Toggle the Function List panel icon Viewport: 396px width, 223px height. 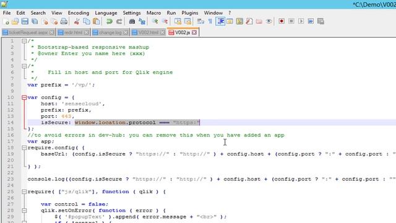[x=249, y=22]
